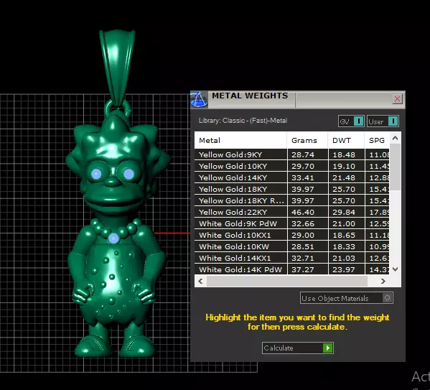Click the Calculate button

point(297,348)
